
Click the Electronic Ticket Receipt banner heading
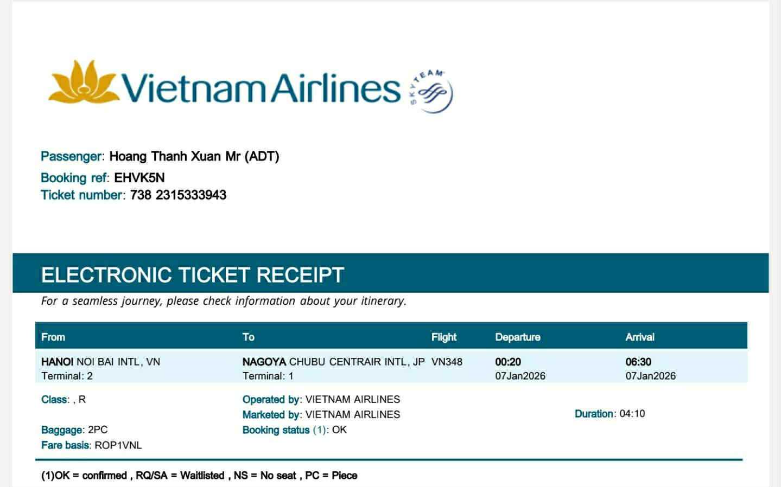[193, 275]
